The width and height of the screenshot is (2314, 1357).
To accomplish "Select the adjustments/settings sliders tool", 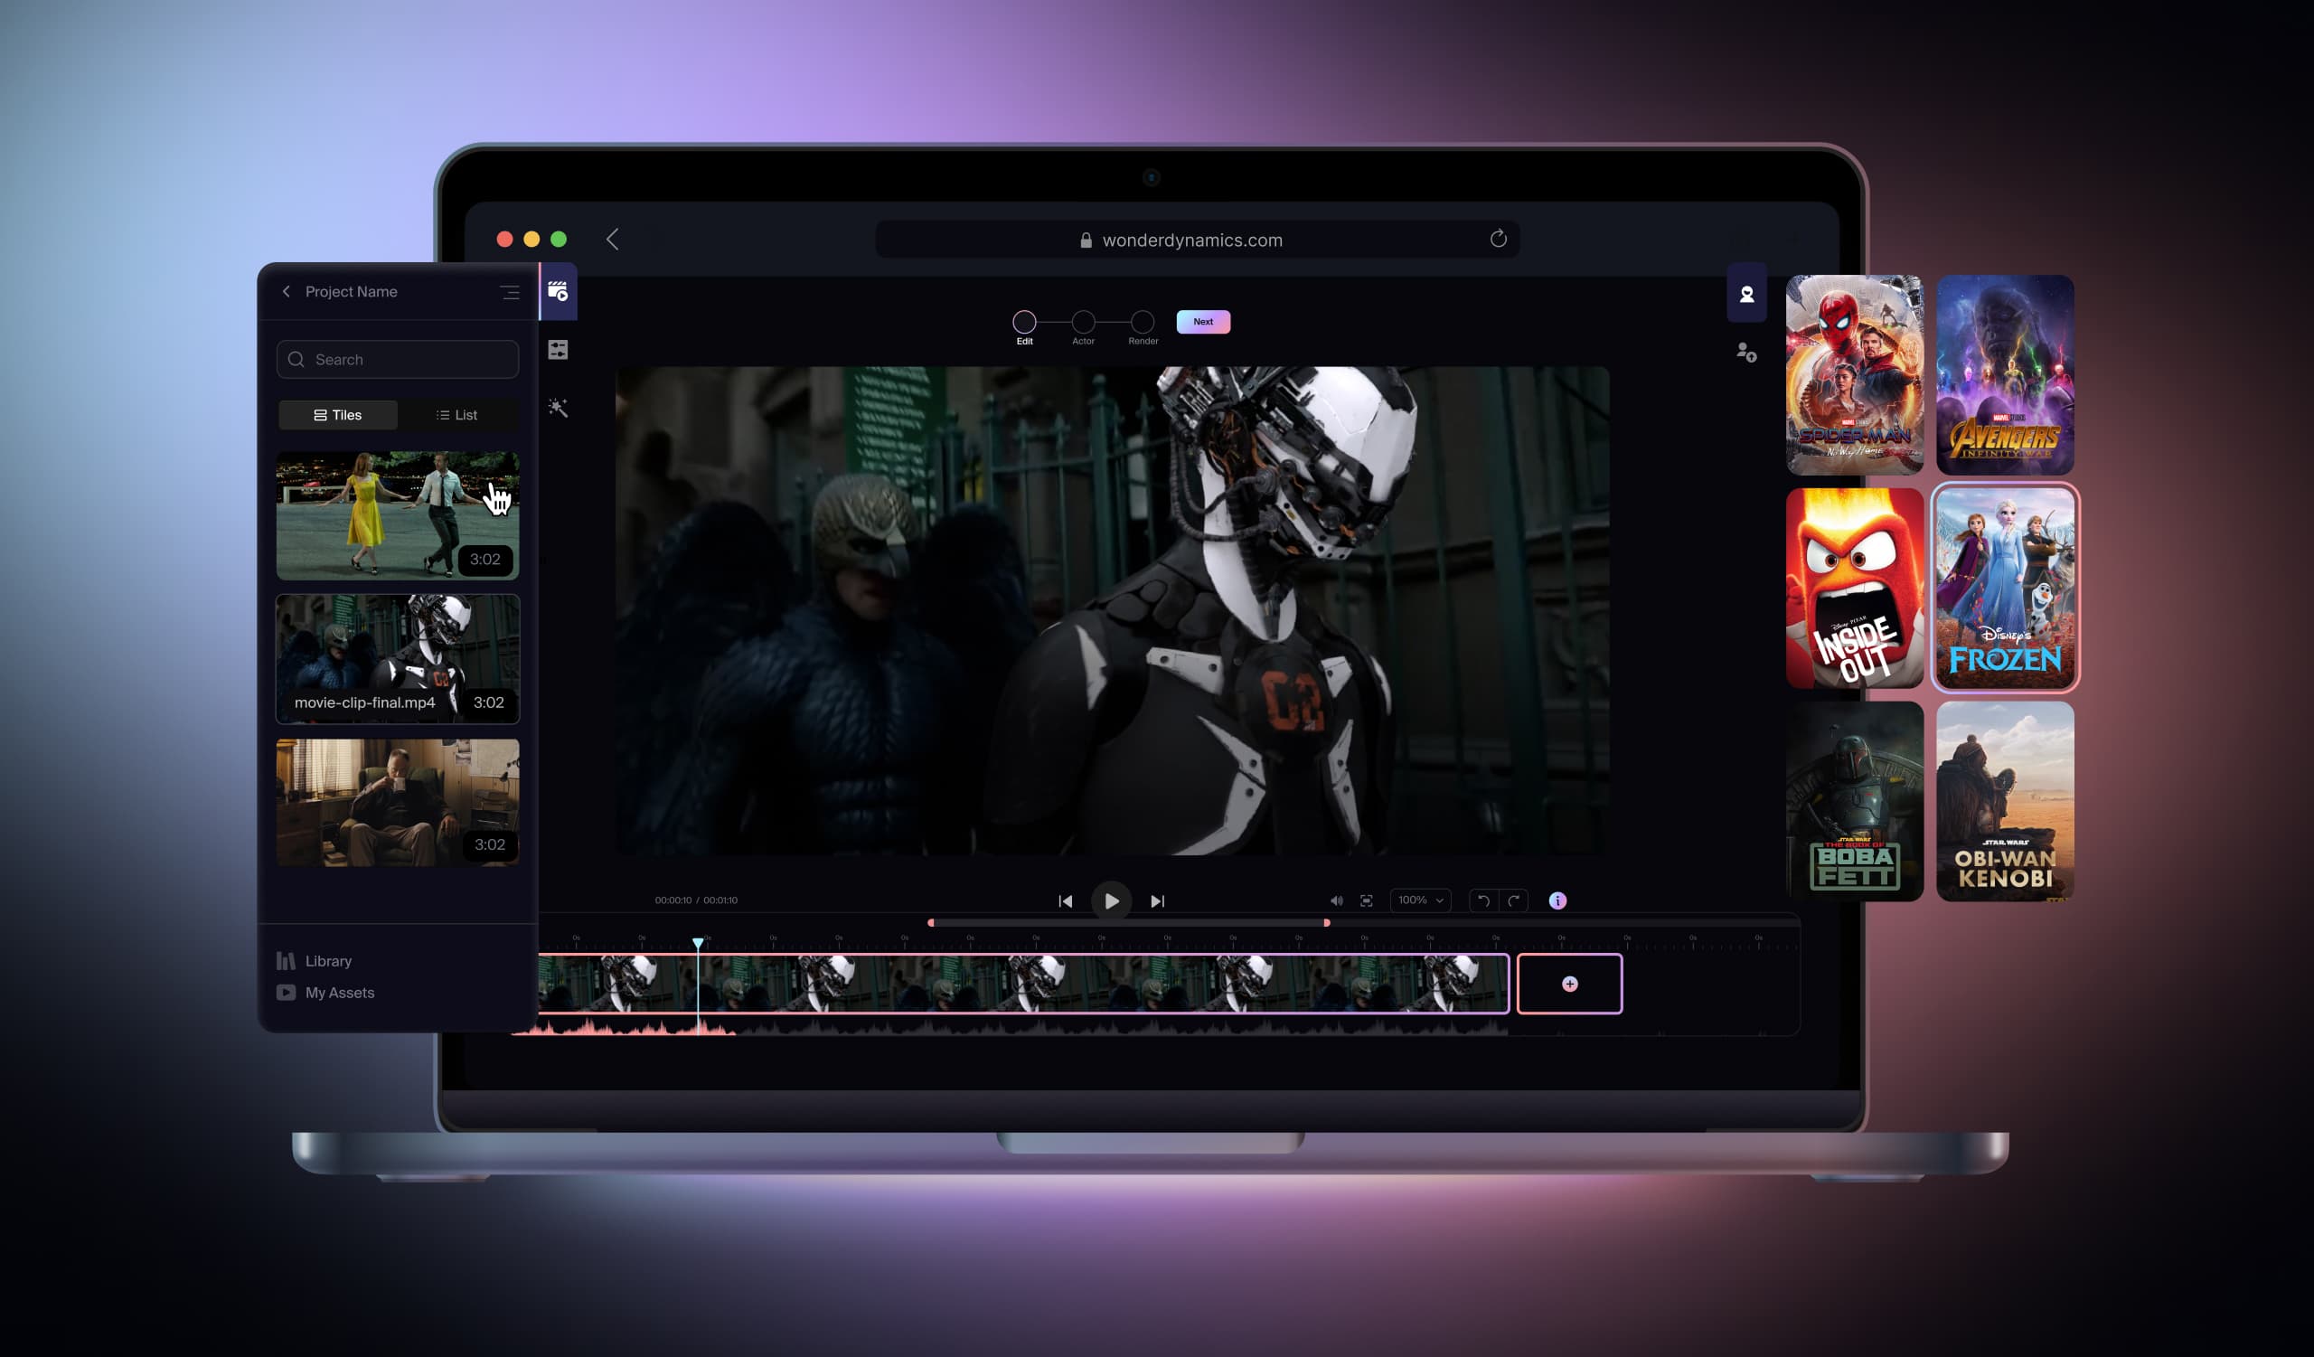I will pos(560,350).
